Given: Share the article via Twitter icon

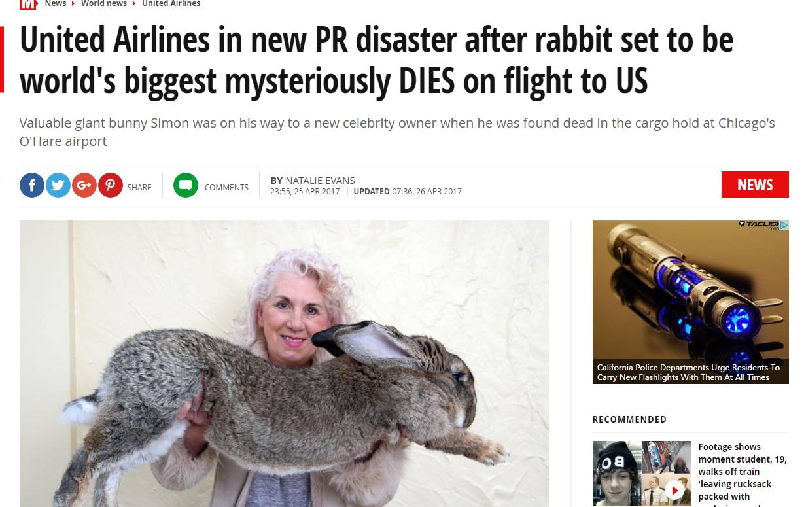Looking at the screenshot, I should coord(58,185).
